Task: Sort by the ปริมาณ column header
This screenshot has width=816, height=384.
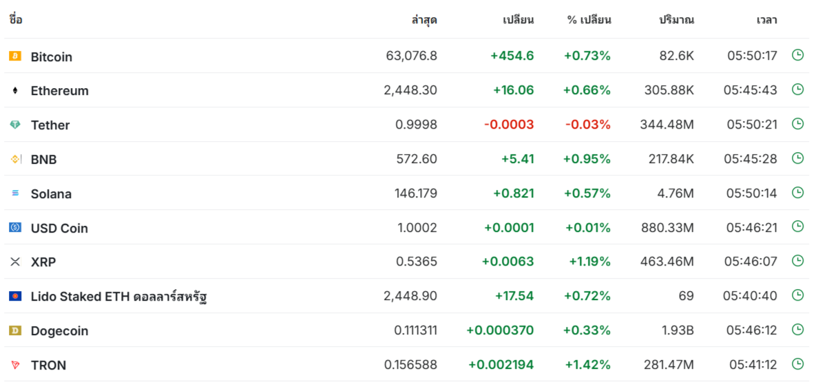Action: point(676,20)
